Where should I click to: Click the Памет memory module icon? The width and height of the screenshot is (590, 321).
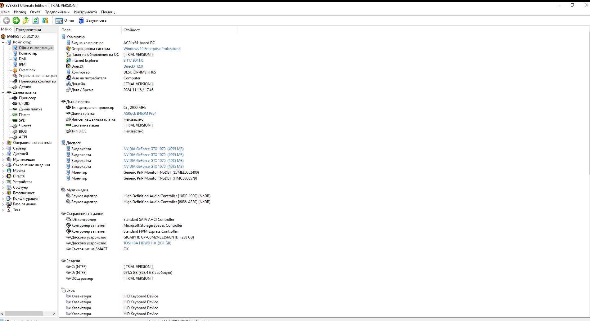[x=15, y=115]
